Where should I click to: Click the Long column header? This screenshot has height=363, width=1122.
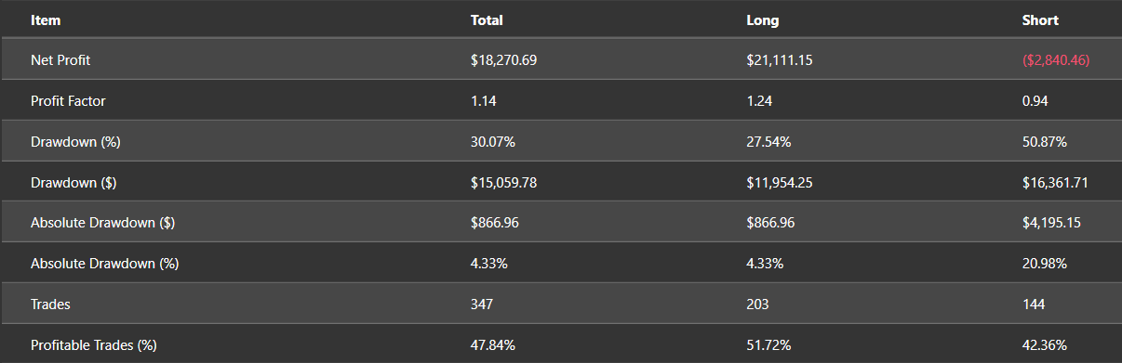pyautogui.click(x=763, y=19)
